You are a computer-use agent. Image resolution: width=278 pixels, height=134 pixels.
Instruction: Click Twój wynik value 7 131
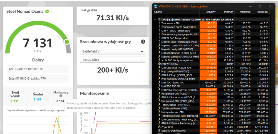coord(14,101)
